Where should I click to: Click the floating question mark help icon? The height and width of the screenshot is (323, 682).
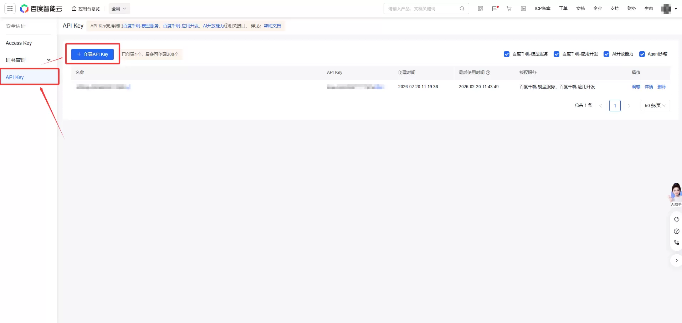[676, 231]
